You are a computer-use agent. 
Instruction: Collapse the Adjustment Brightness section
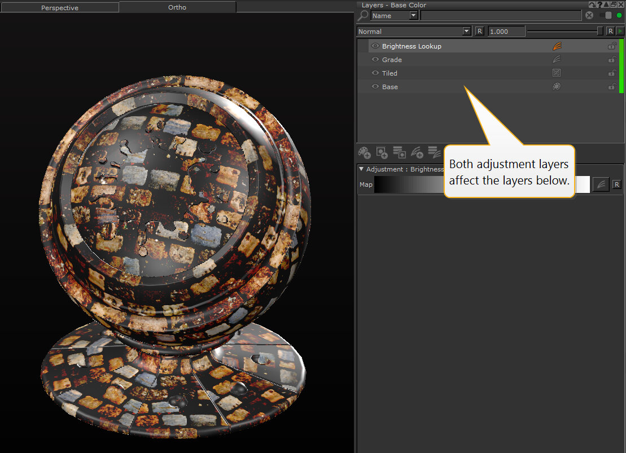pyautogui.click(x=361, y=169)
